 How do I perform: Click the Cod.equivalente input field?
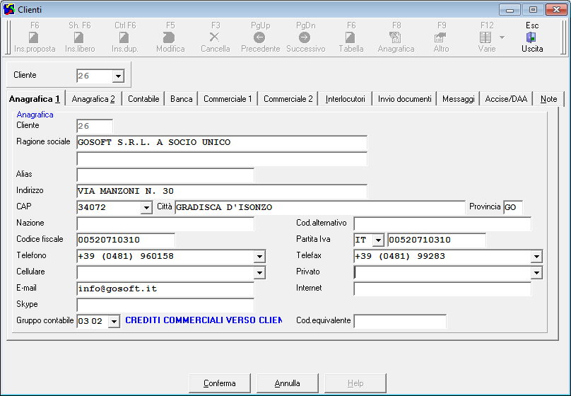[400, 321]
